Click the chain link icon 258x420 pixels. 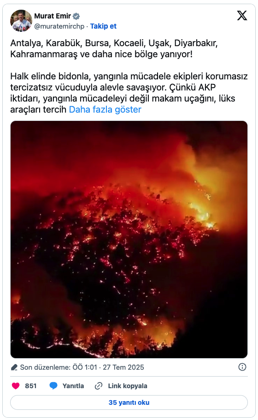click(x=99, y=386)
